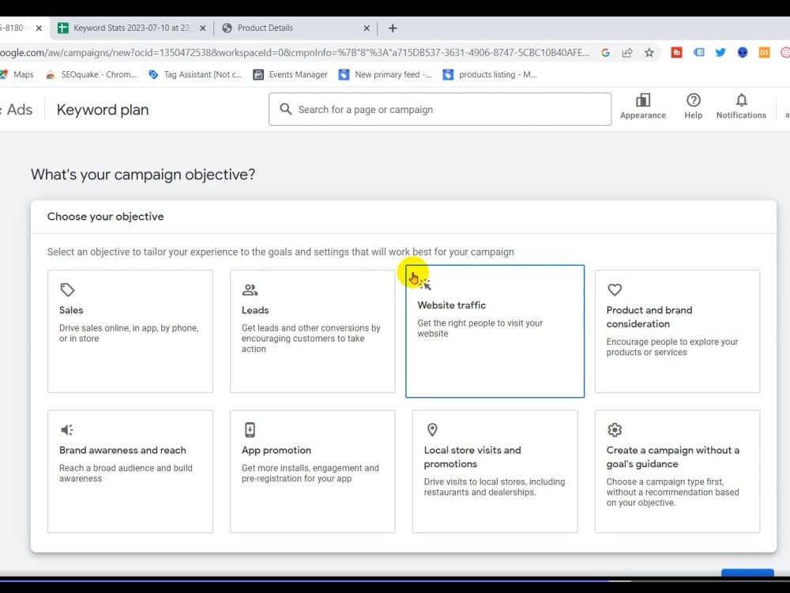
Task: Click the 'Choose your objective' heading
Action: (x=105, y=217)
